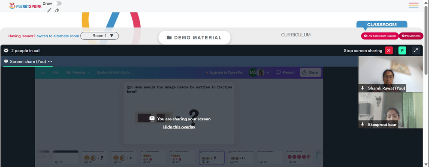Click Ekaspreet kaur's microphone icon
This screenshot has width=429, height=167.
(x=363, y=125)
